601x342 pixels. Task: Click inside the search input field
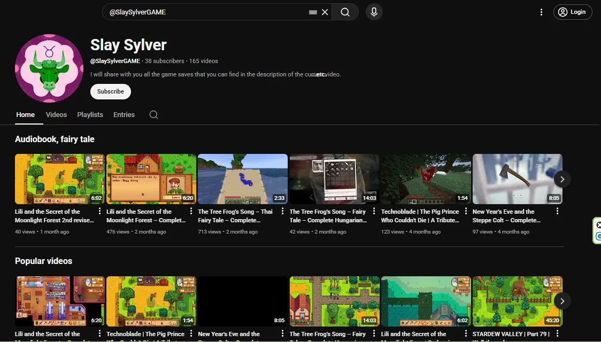tap(214, 11)
